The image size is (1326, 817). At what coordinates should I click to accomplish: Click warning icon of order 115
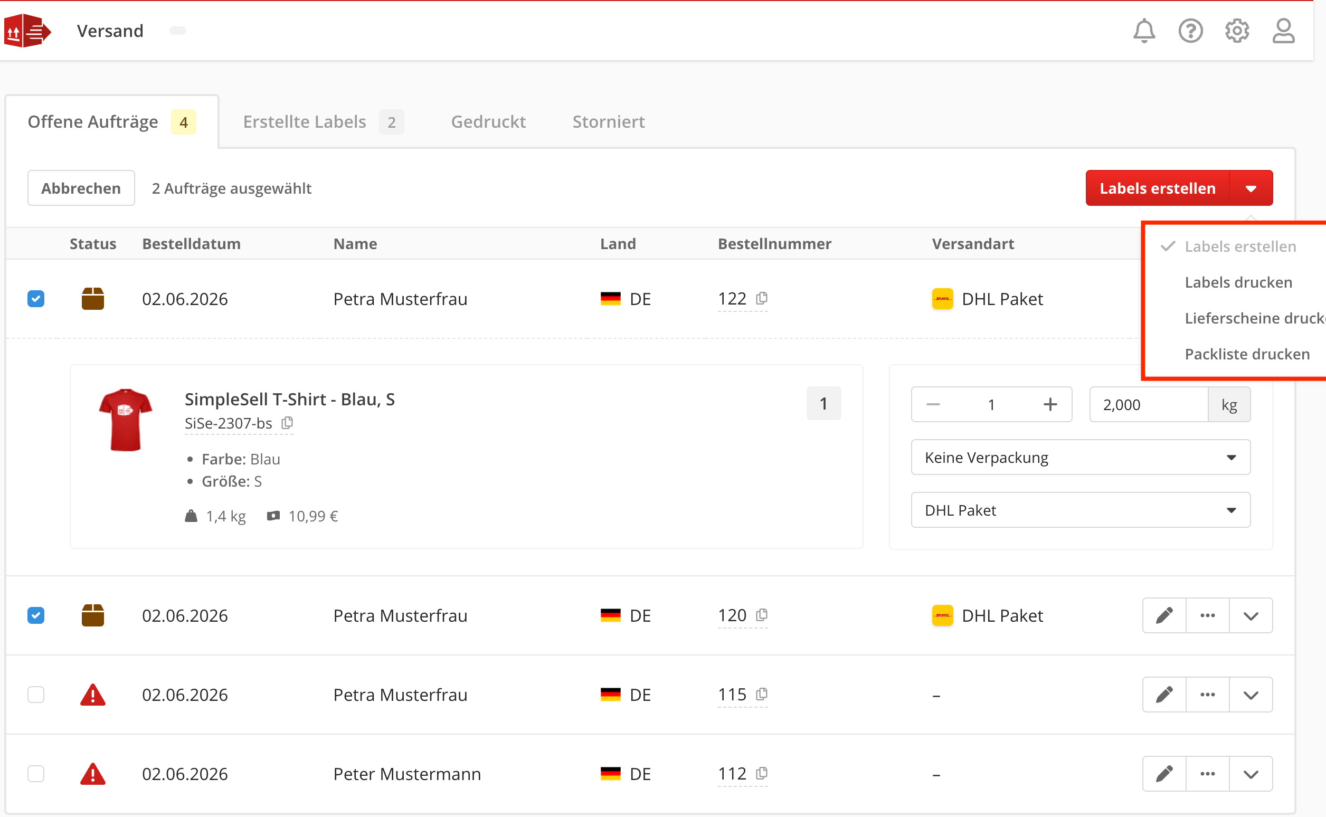tap(92, 695)
